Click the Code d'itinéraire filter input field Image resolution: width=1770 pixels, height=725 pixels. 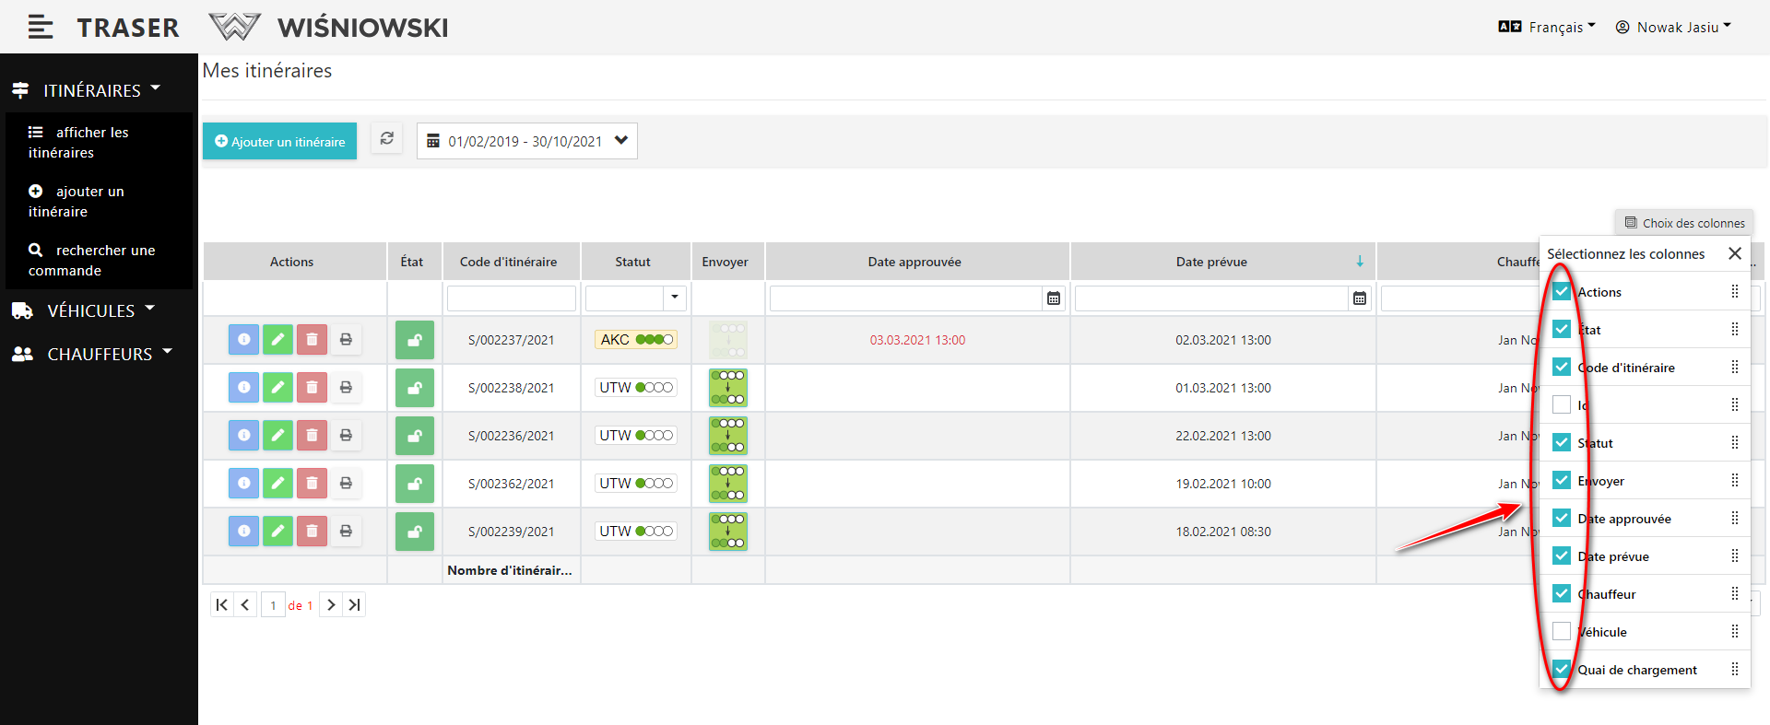(x=512, y=298)
